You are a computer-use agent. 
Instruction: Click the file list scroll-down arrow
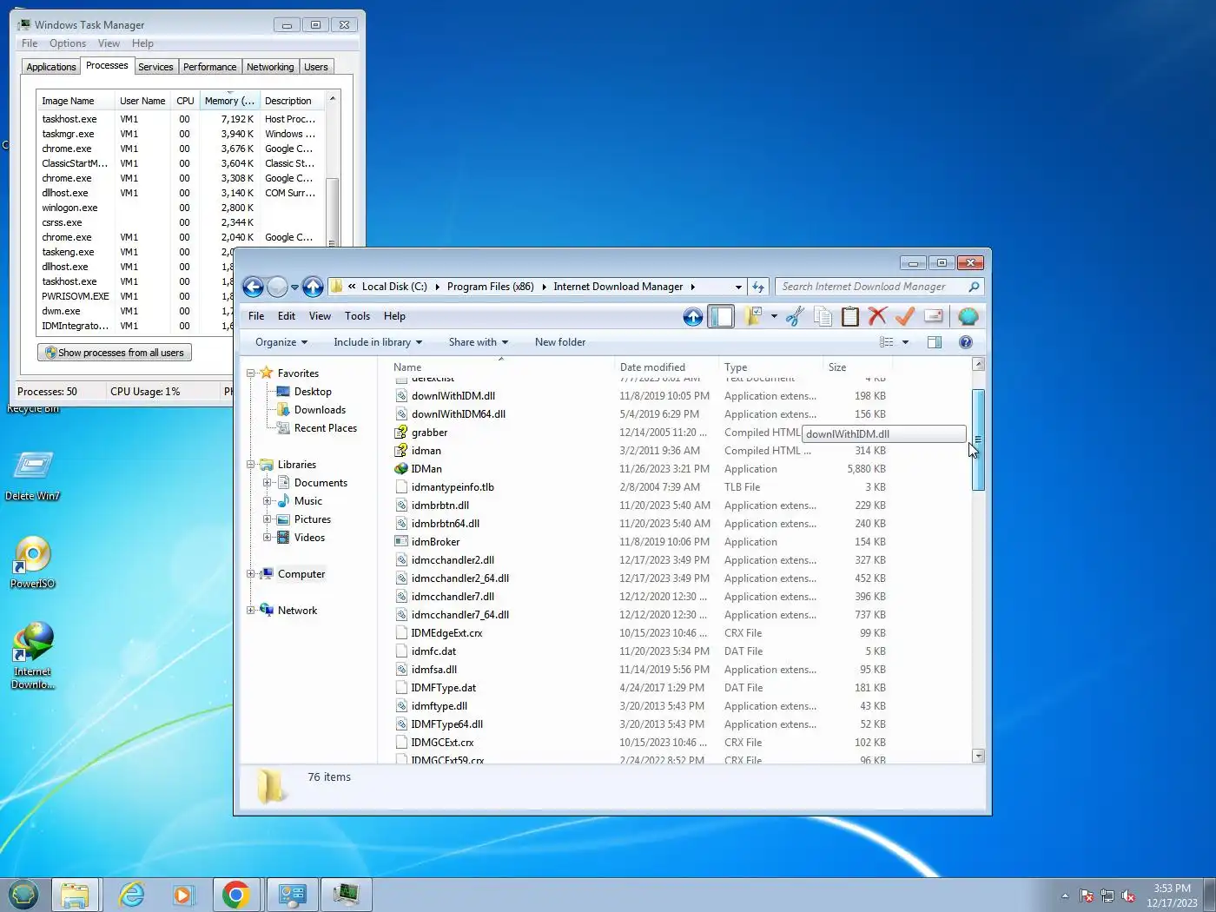978,756
